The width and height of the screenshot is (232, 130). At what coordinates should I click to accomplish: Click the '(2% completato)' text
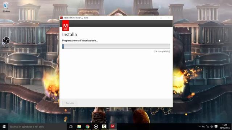point(162,51)
